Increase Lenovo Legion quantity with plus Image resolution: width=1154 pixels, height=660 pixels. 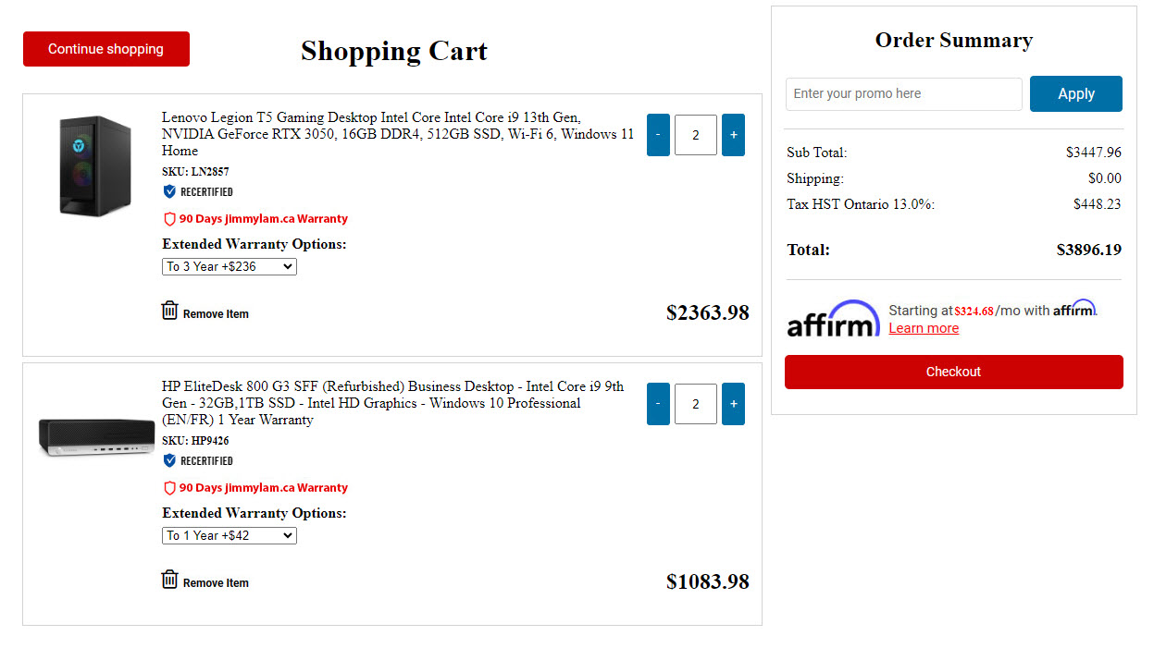tap(733, 135)
